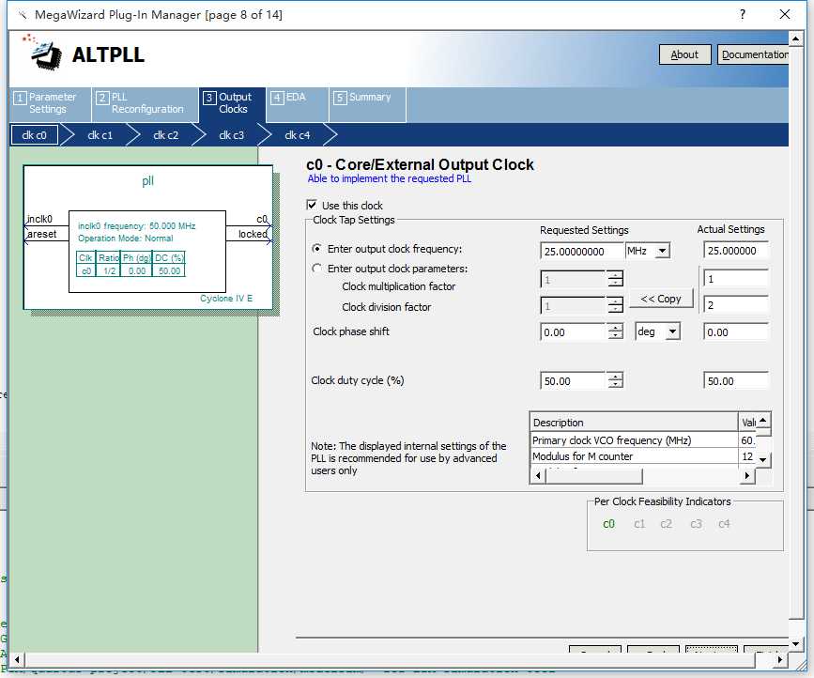Click description table scroll left arrow
814x678 pixels.
[x=538, y=475]
